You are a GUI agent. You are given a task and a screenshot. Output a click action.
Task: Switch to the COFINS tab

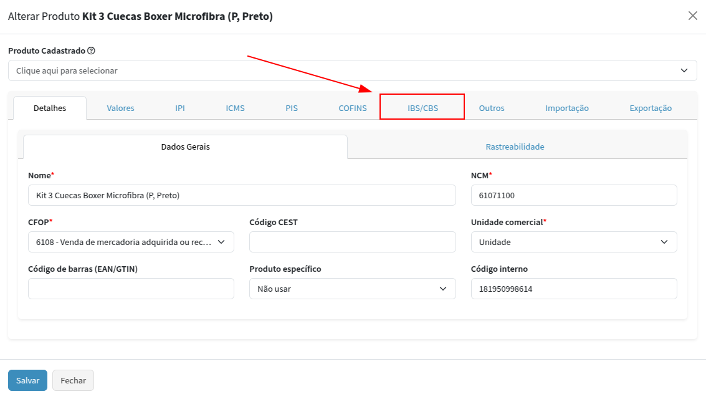353,108
